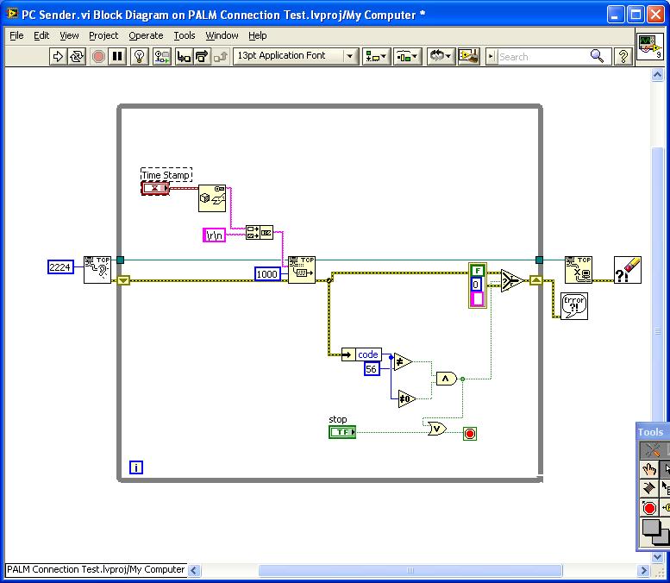Click the TCP Write function node
670x583 pixels.
click(301, 268)
